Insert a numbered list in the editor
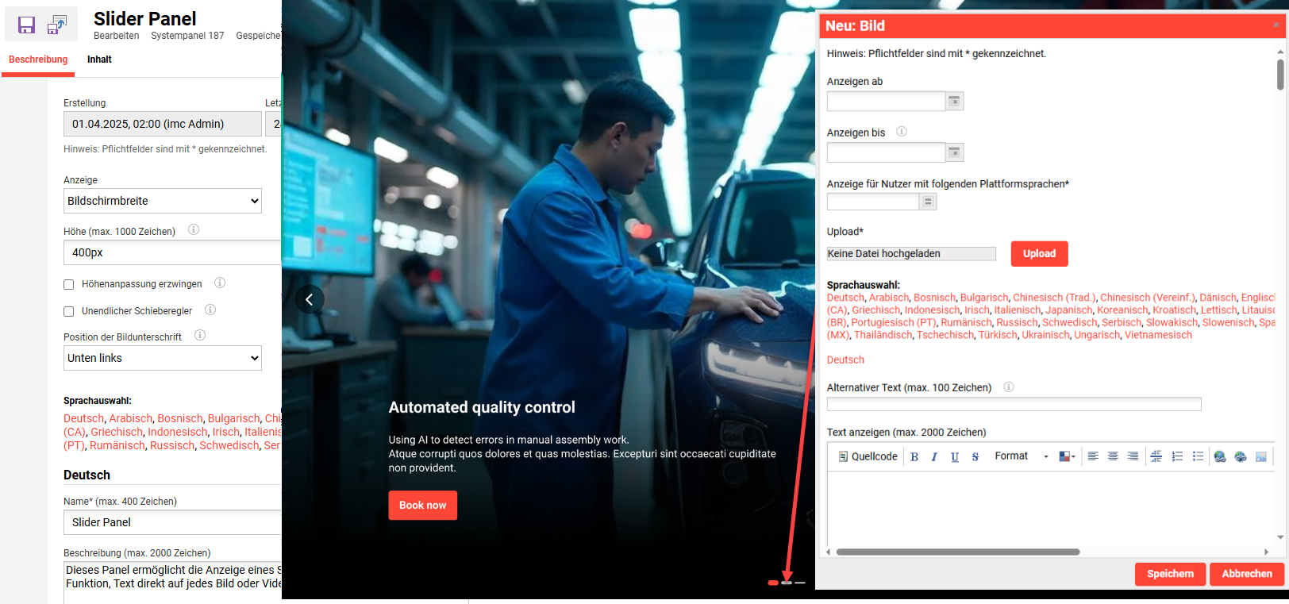 tap(1177, 456)
